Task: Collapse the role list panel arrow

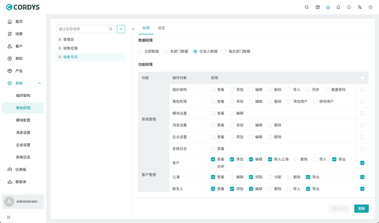Action: tap(133, 29)
